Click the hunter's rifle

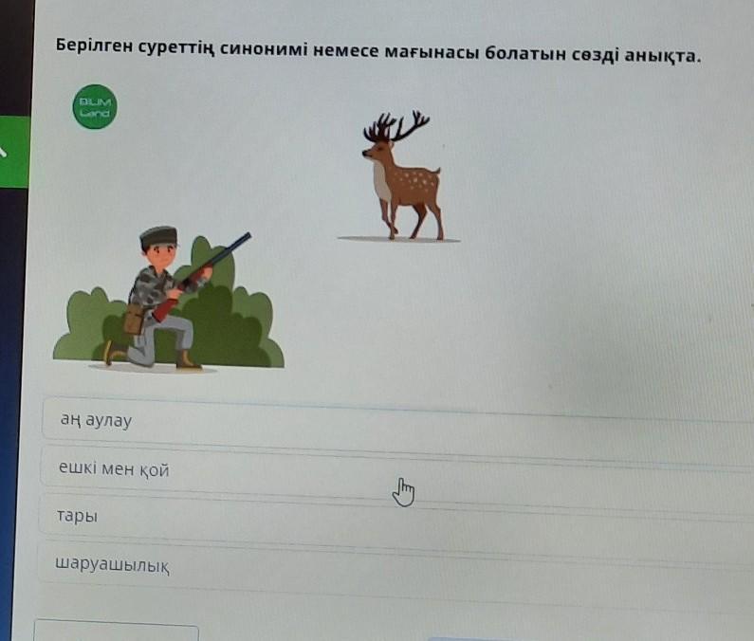click(x=202, y=277)
